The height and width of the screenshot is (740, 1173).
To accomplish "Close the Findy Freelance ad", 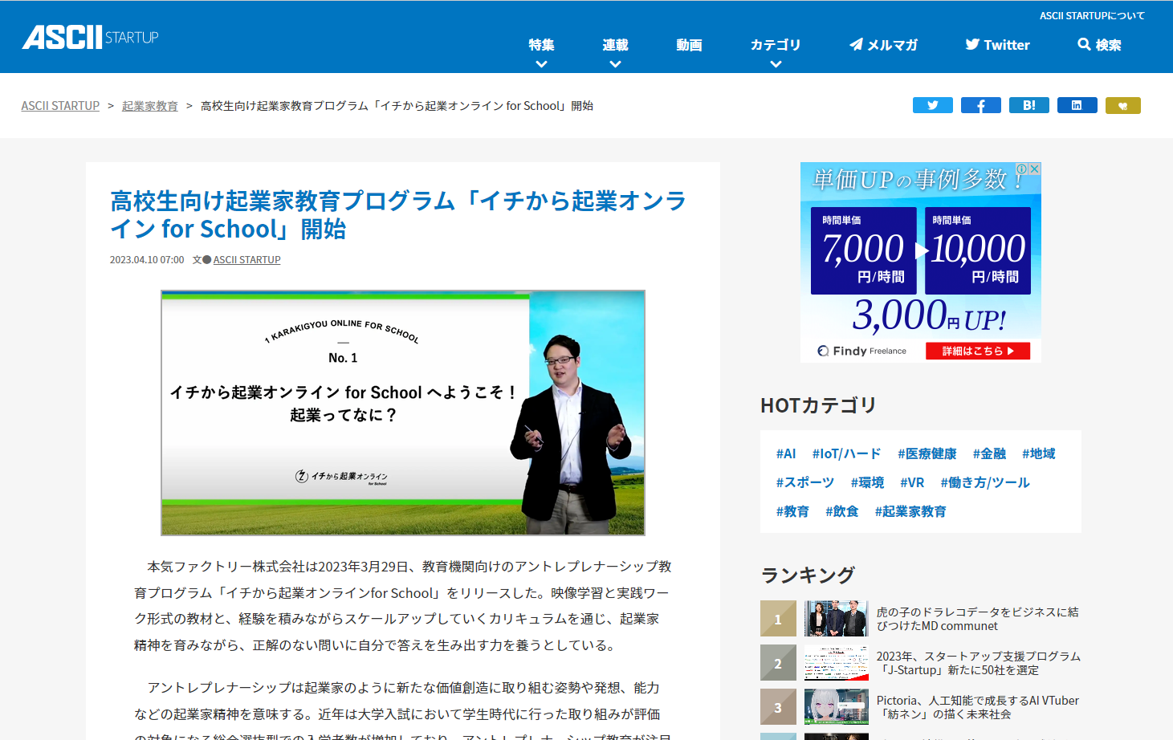I will coord(1036,169).
